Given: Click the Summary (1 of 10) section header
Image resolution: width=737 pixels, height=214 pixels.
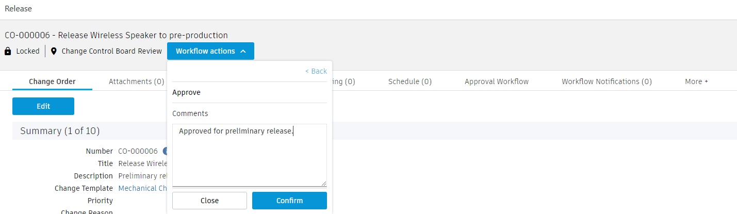Looking at the screenshot, I should click(x=60, y=131).
